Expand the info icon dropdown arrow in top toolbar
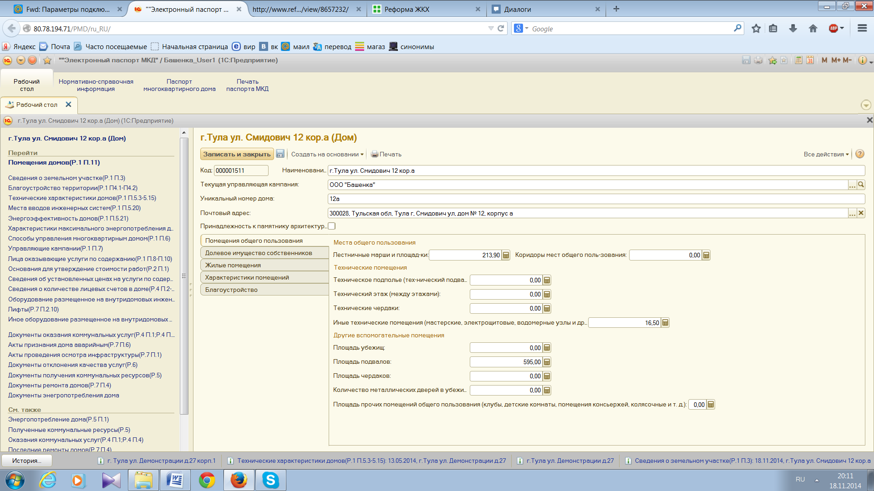Screen dimensions: 874x491 (870, 61)
